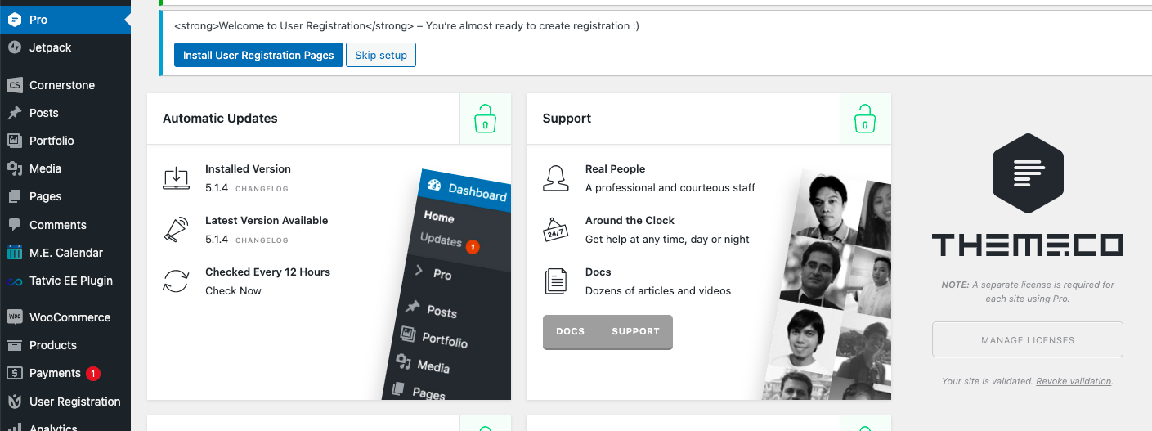The image size is (1152, 431).
Task: Click the Skip setup button
Action: tap(381, 55)
